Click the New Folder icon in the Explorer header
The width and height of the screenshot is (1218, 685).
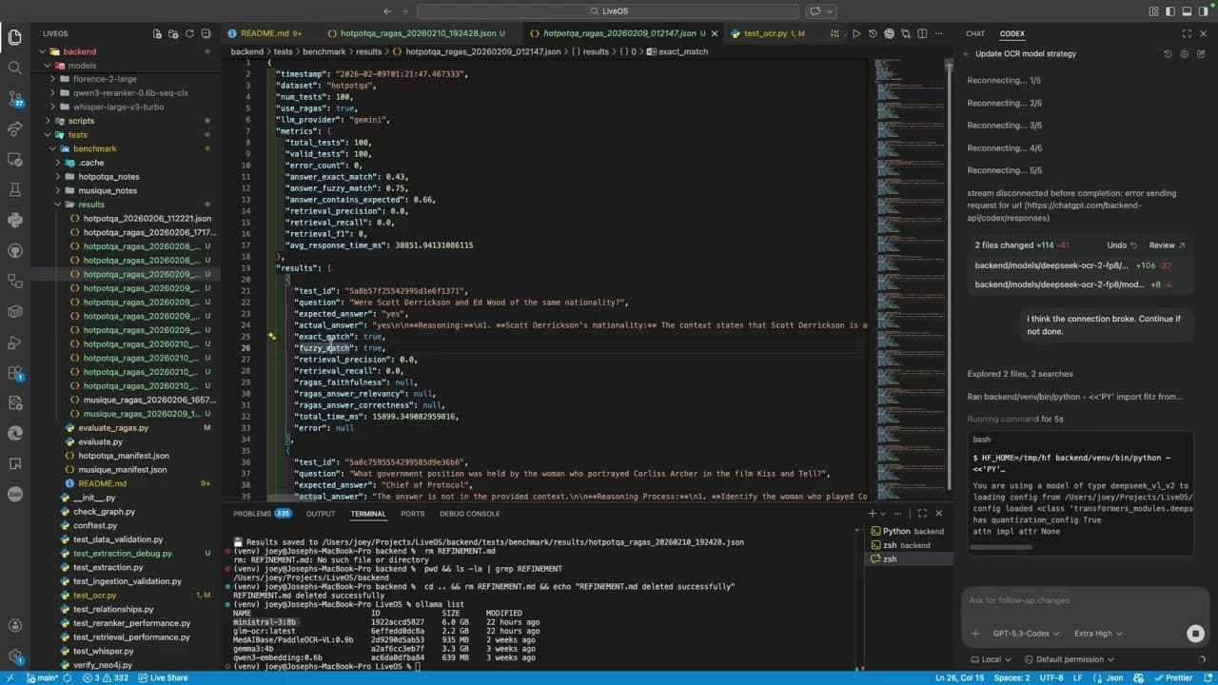(x=173, y=33)
